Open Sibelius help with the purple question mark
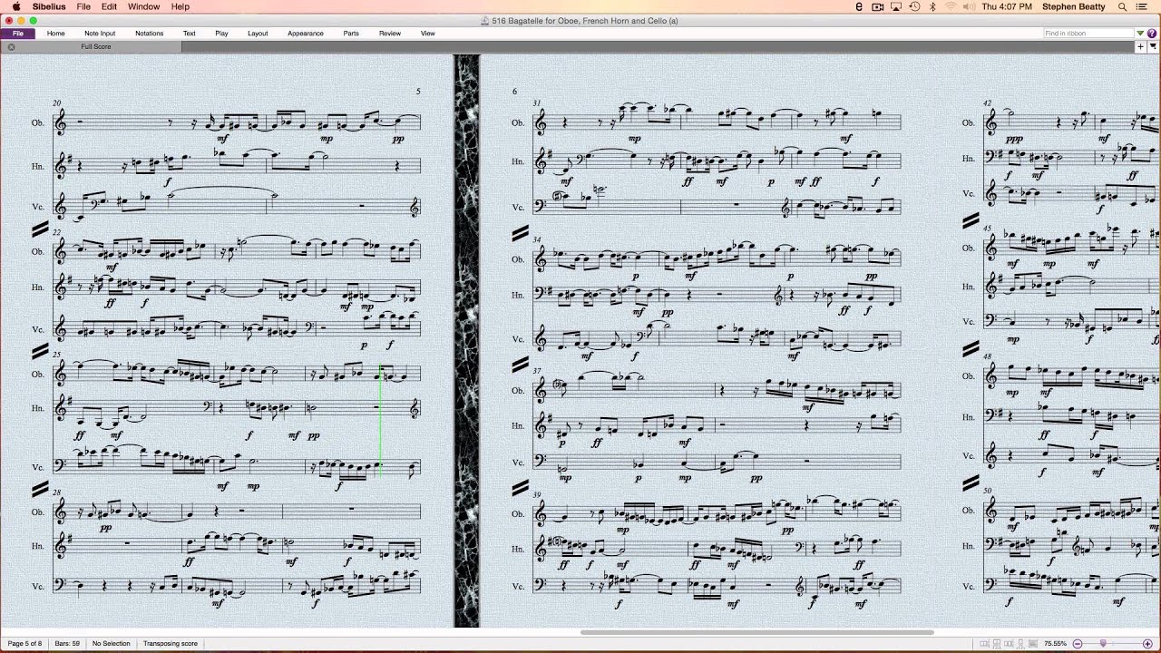The width and height of the screenshot is (1161, 653). [1152, 34]
